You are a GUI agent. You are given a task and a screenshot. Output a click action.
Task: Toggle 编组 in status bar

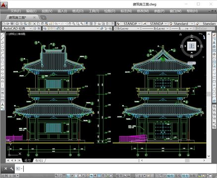pos(170,176)
